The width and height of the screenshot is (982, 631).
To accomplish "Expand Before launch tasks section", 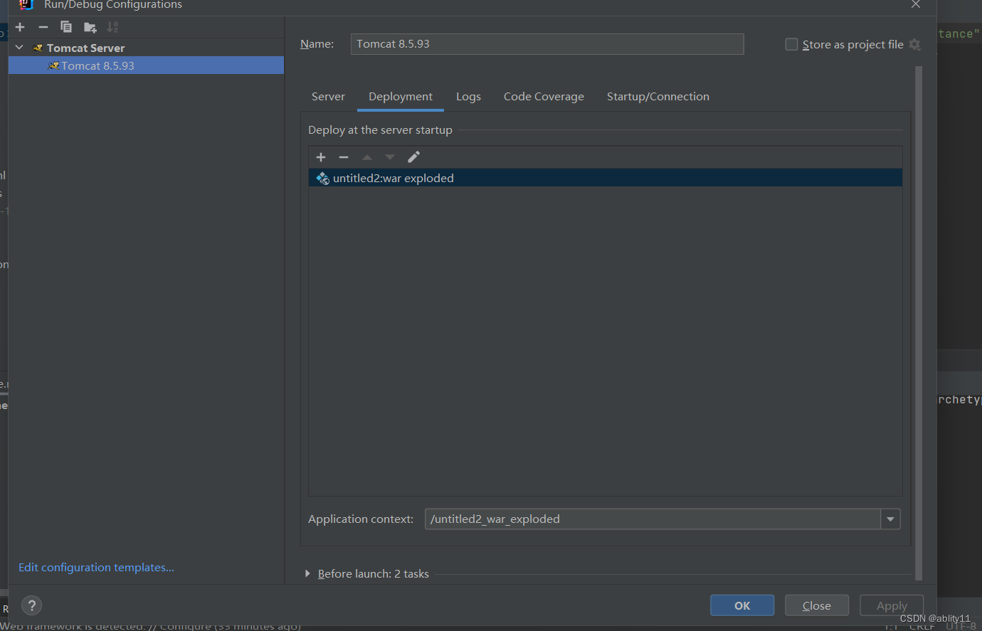I will pos(307,573).
